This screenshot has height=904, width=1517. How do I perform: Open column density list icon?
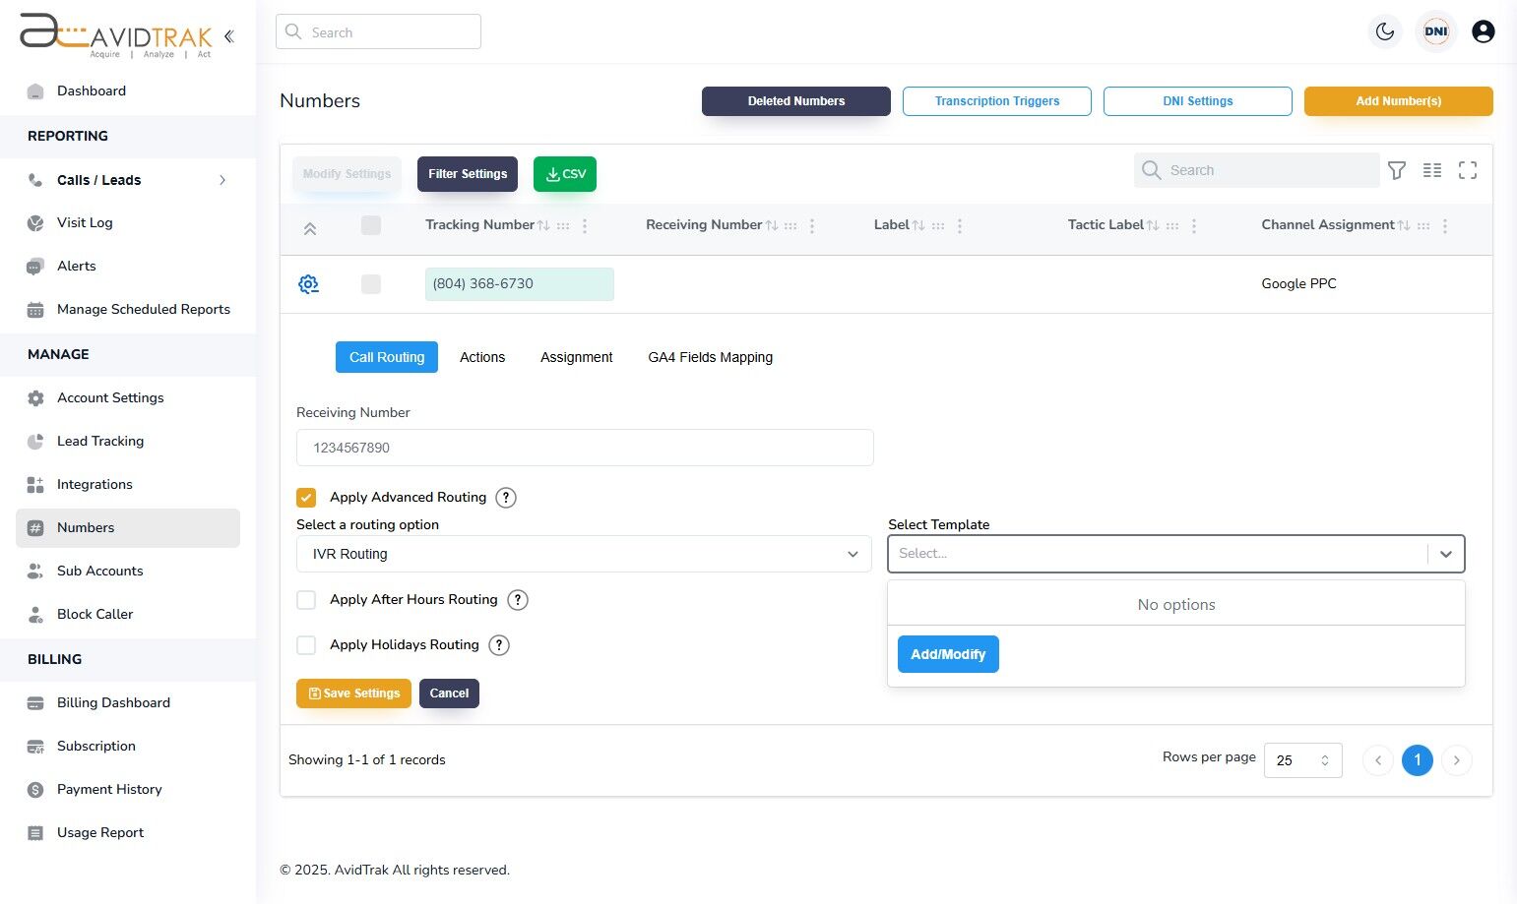tap(1432, 170)
